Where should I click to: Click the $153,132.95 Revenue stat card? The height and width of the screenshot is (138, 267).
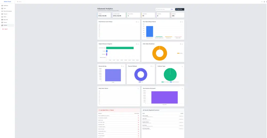[104, 15]
